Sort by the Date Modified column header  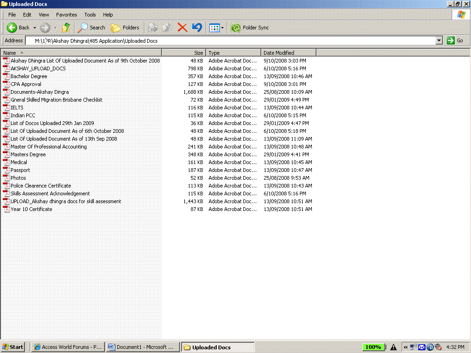(x=288, y=53)
